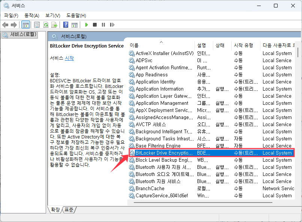Open the 파일(F) menu
This screenshot has height=222, width=302.
(11, 16)
